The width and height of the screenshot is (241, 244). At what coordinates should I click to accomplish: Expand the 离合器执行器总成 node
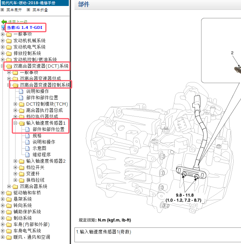click(x=15, y=110)
